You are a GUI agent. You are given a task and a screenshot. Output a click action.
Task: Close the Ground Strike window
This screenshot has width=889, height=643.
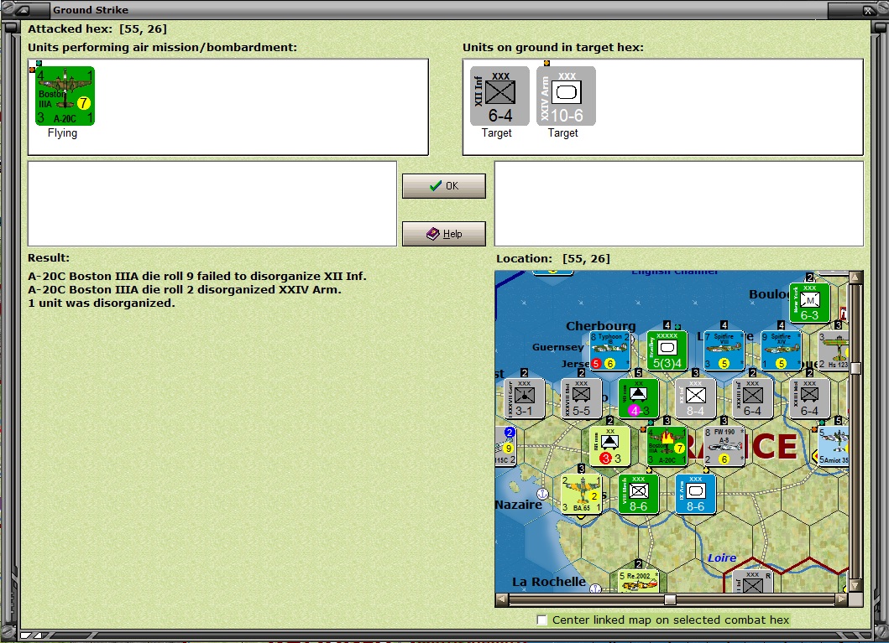click(x=868, y=9)
